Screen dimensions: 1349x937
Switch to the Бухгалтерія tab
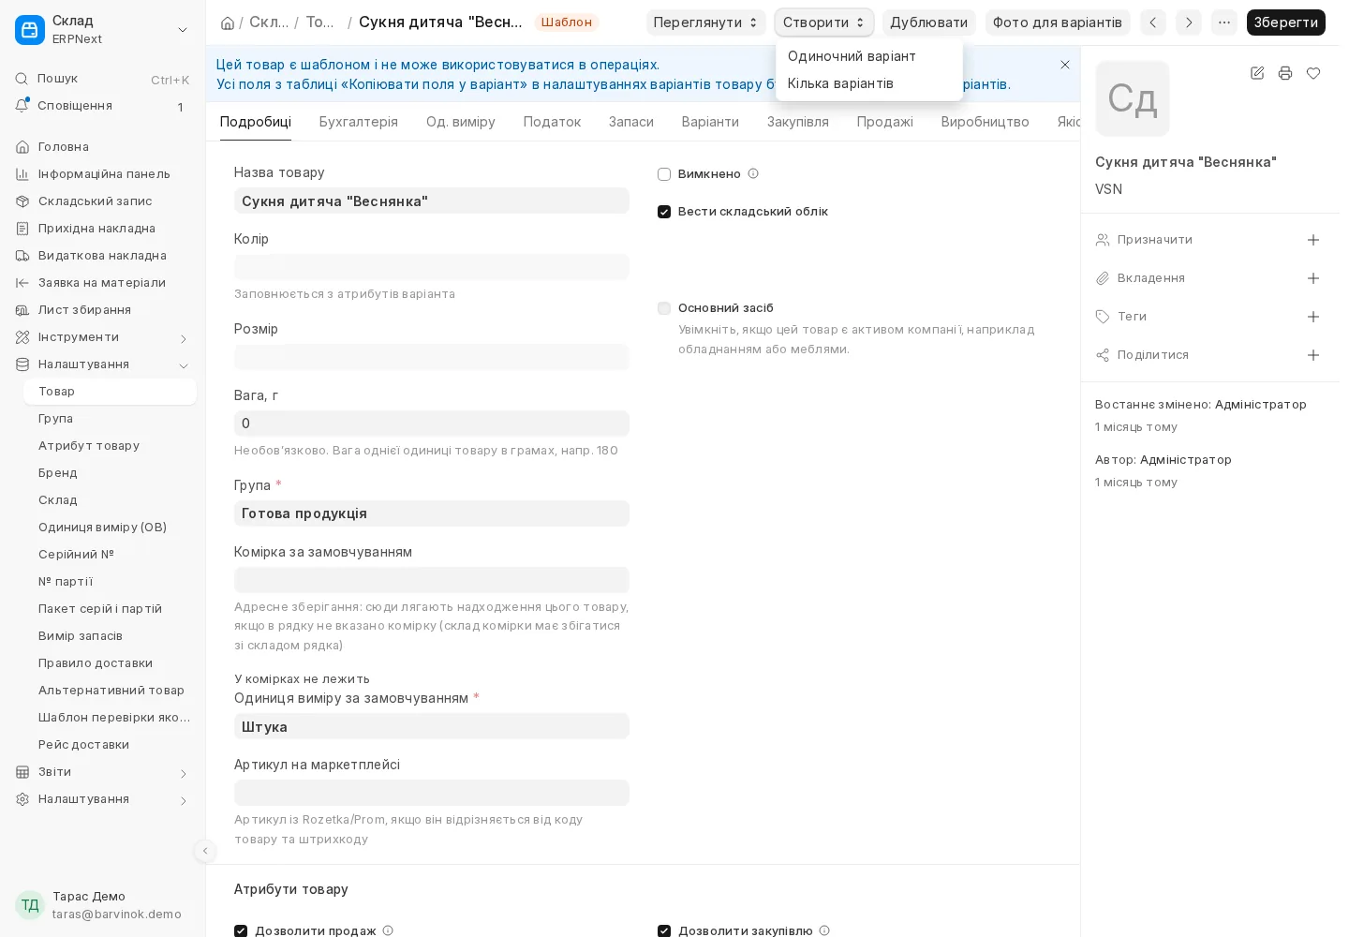(359, 122)
